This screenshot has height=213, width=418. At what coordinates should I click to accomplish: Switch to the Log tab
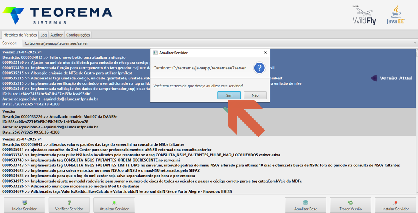coord(43,35)
